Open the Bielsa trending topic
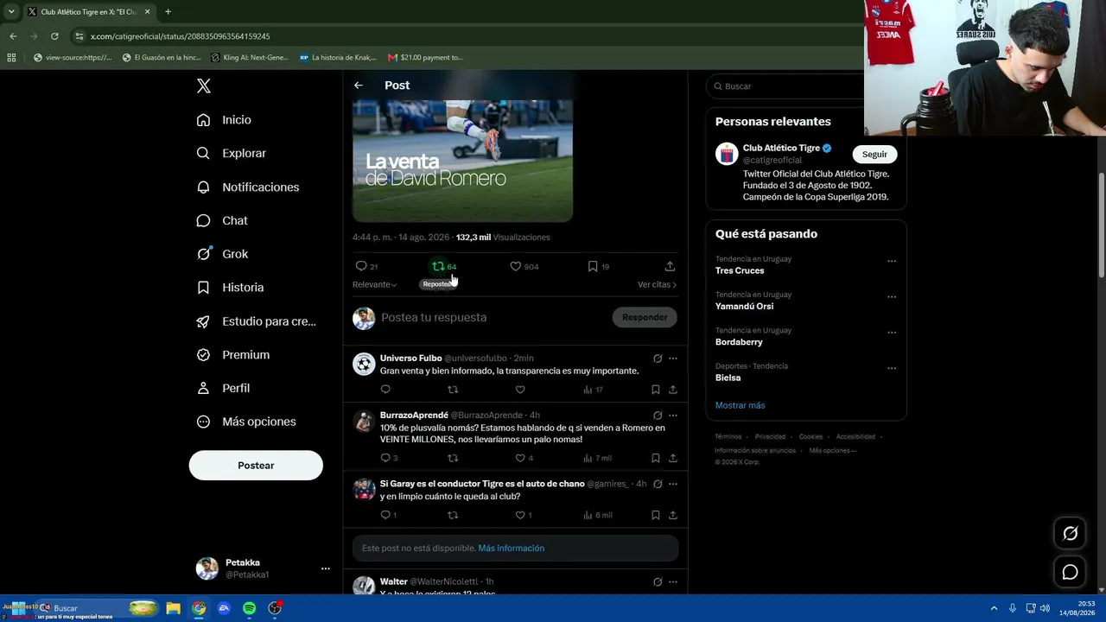Image resolution: width=1106 pixels, height=622 pixels. pyautogui.click(x=728, y=378)
